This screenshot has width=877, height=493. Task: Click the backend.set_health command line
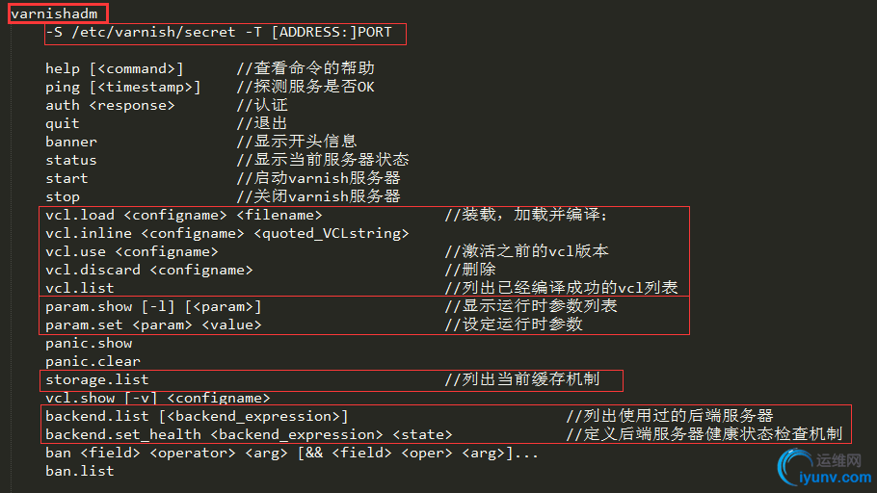pos(249,435)
